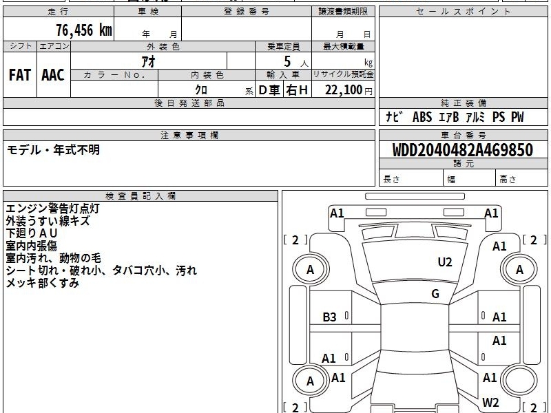551x413 pixels.
Task: Click U2 mark on the hood diagram
Action: tap(445, 262)
